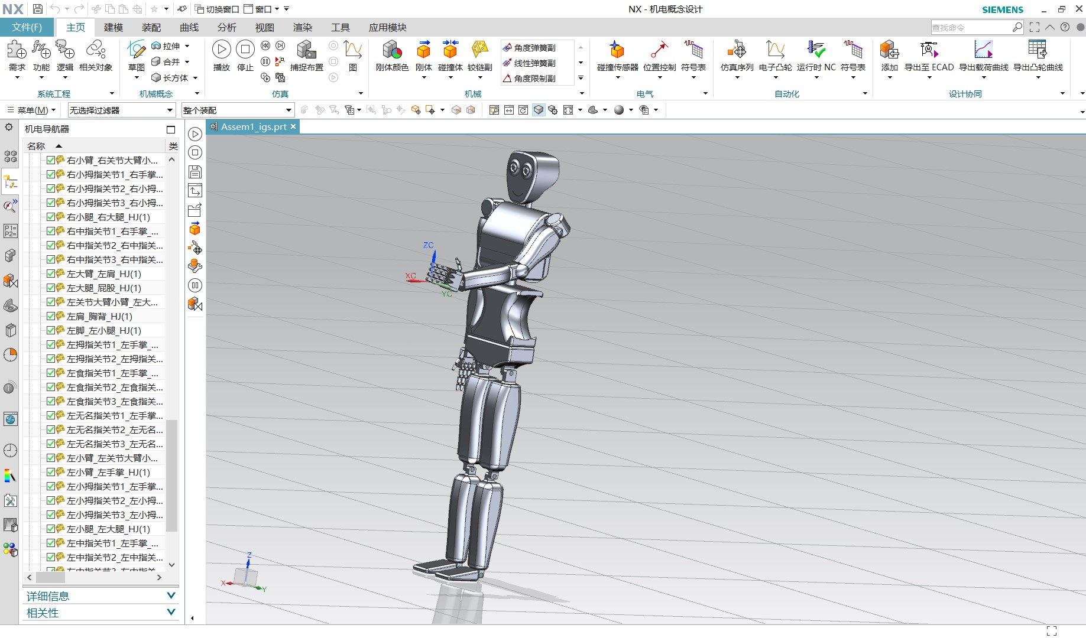Click the 合并 unite command
This screenshot has height=638, width=1086.
tap(166, 61)
